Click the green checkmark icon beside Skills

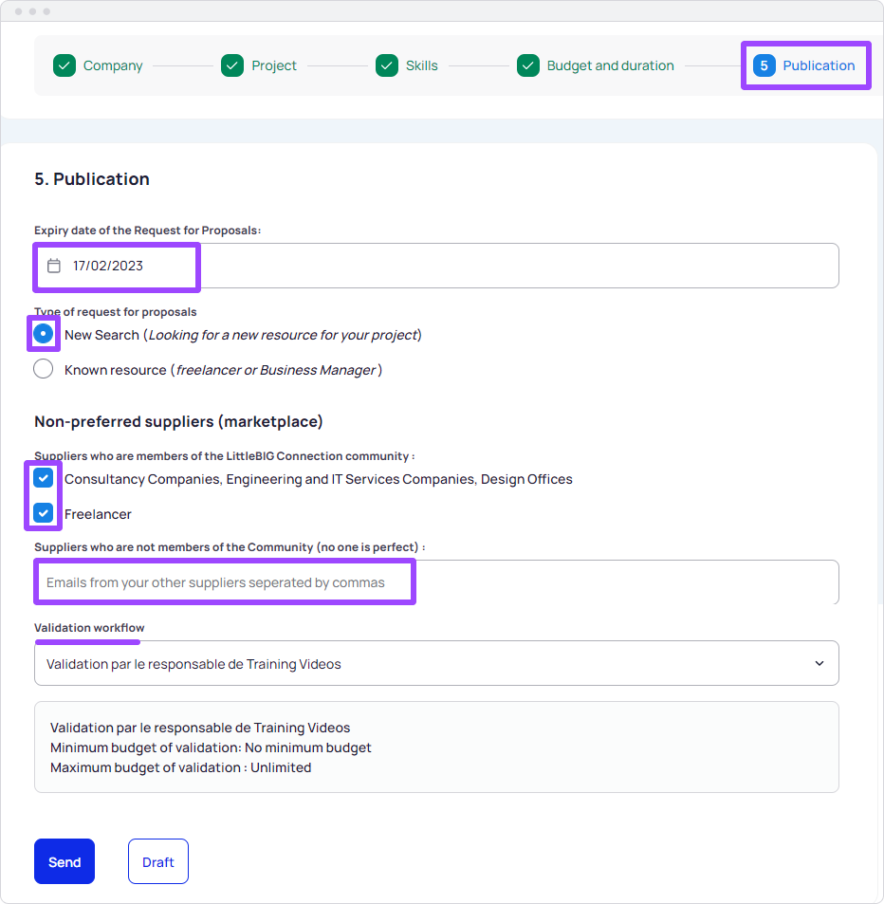tap(387, 65)
